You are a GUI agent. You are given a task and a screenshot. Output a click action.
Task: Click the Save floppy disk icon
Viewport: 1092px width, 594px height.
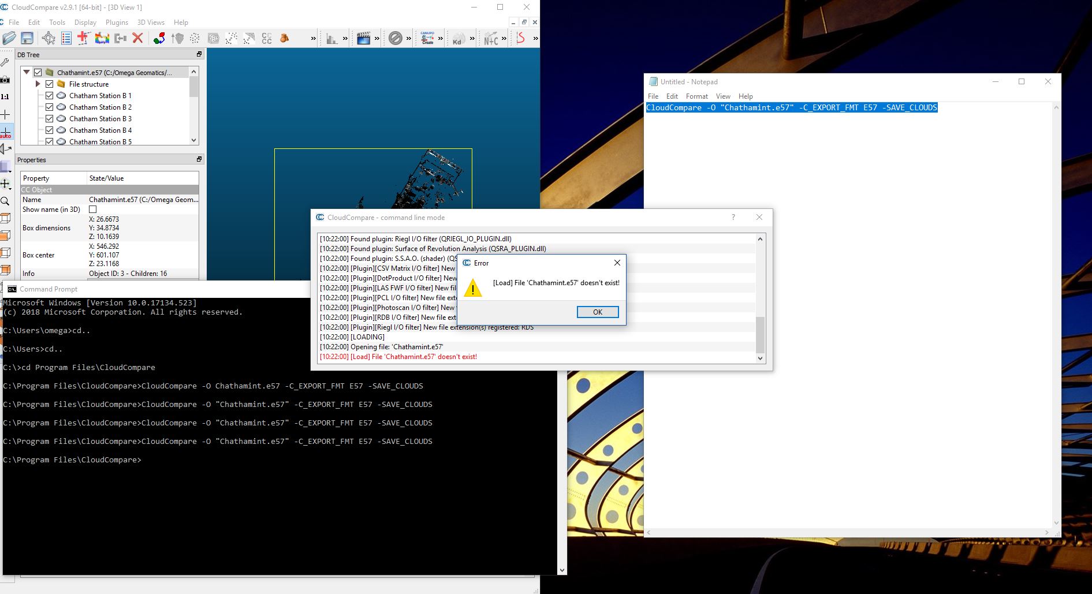tap(27, 38)
